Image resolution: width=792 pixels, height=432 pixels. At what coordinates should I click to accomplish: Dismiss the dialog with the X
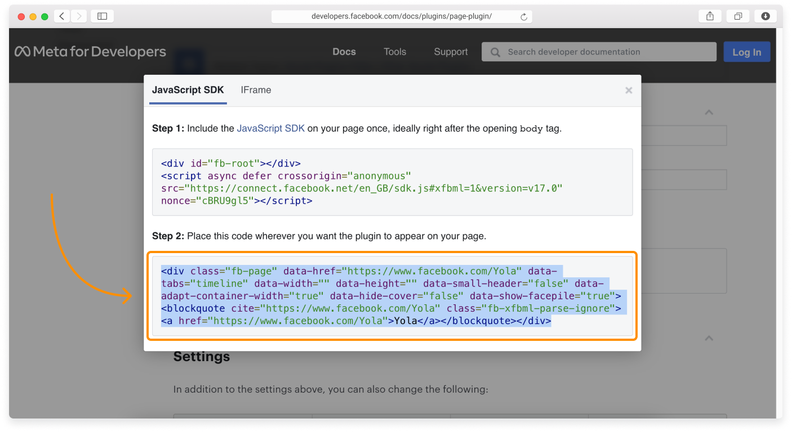(628, 90)
